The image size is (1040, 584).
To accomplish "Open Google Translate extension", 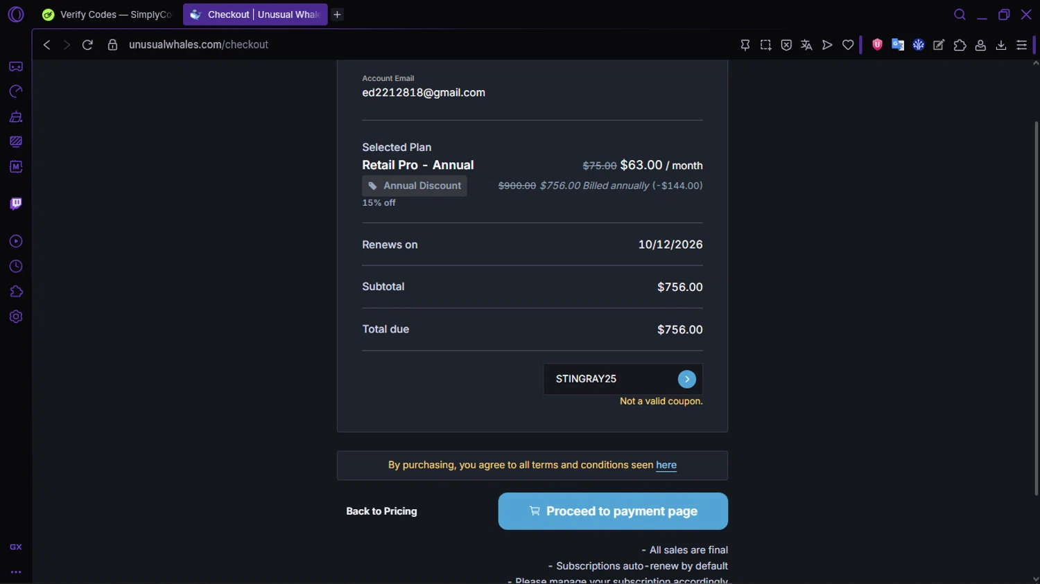I will coord(898,44).
